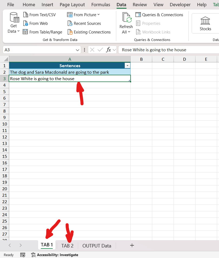
Task: Click the formula bar text field
Action: [x=169, y=50]
